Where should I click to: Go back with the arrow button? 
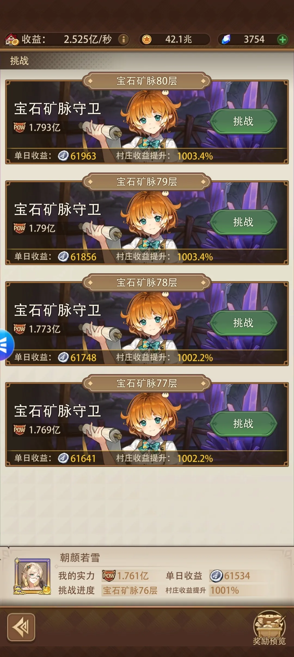21,627
